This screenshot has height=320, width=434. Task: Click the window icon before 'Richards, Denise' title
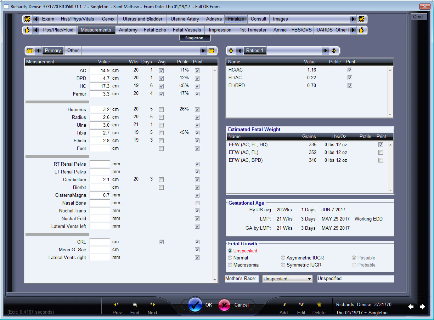point(6,7)
